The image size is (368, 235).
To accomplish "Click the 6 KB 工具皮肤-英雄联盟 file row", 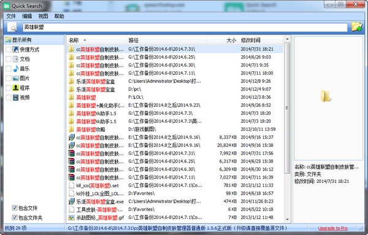I will [x=175, y=209].
